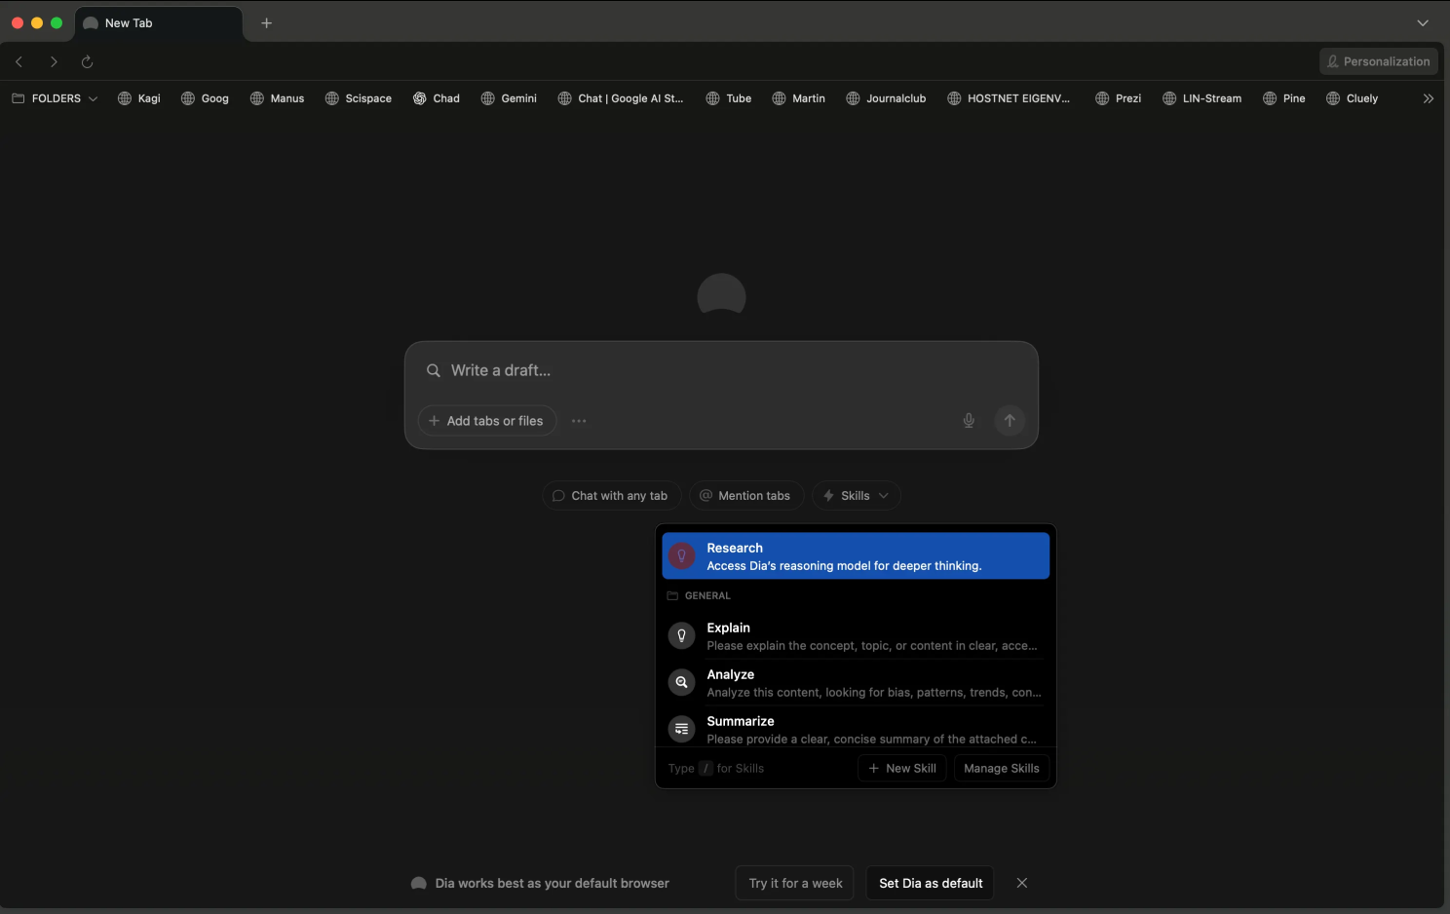Click the Write a draft input field
Image resolution: width=1450 pixels, height=914 pixels.
(x=721, y=370)
